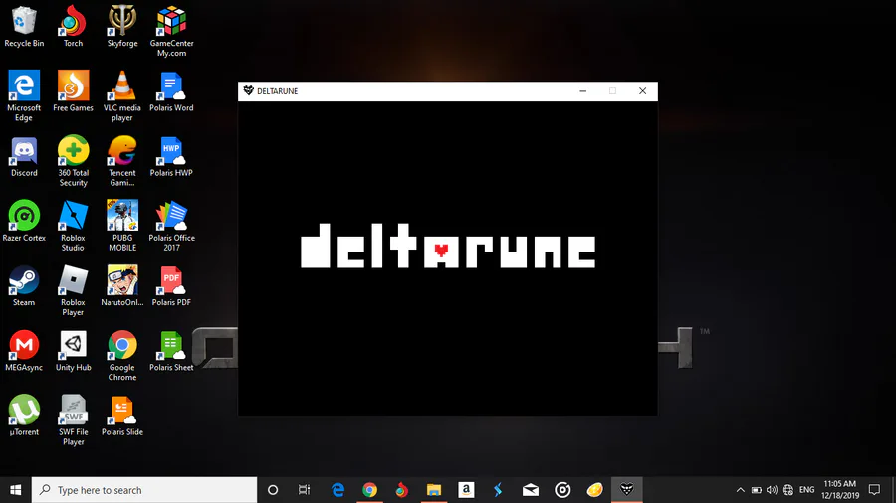The width and height of the screenshot is (896, 503).
Task: Click the Free Games desktop shortcut
Action: click(73, 91)
